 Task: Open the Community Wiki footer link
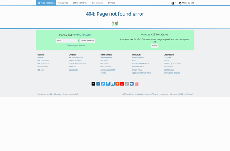138,57
